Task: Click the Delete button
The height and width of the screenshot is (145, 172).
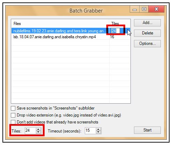Action: point(147,33)
